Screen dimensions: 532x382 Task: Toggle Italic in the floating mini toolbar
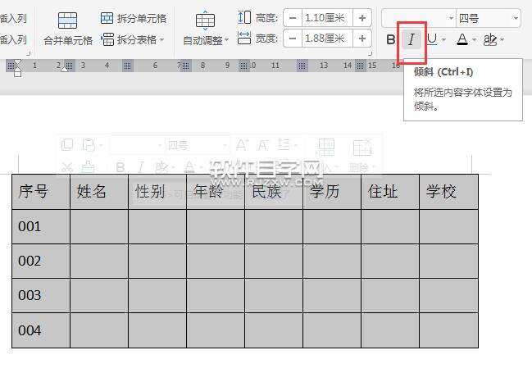141,167
